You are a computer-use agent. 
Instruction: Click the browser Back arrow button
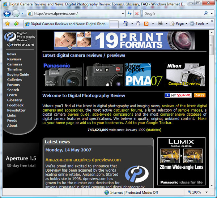click(x=7, y=14)
